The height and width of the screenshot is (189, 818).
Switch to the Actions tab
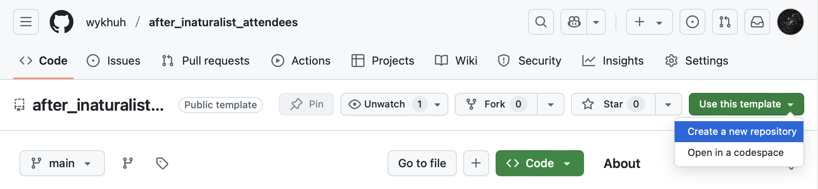(301, 61)
